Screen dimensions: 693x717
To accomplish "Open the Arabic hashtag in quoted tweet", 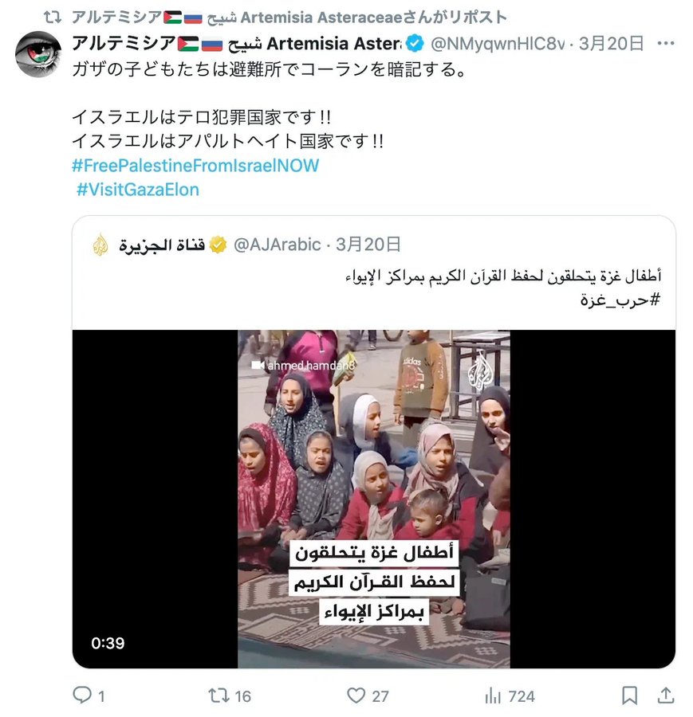I will coord(620,300).
